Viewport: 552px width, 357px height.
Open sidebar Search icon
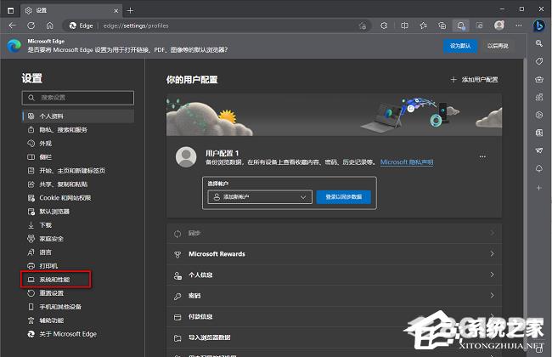(x=539, y=43)
